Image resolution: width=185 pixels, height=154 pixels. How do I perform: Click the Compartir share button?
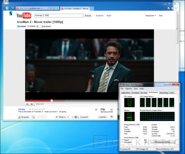[80, 117]
